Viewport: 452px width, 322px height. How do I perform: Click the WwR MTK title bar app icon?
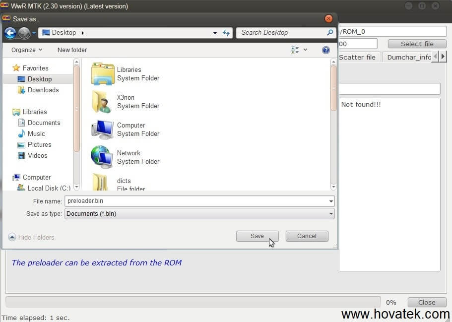click(x=4, y=6)
